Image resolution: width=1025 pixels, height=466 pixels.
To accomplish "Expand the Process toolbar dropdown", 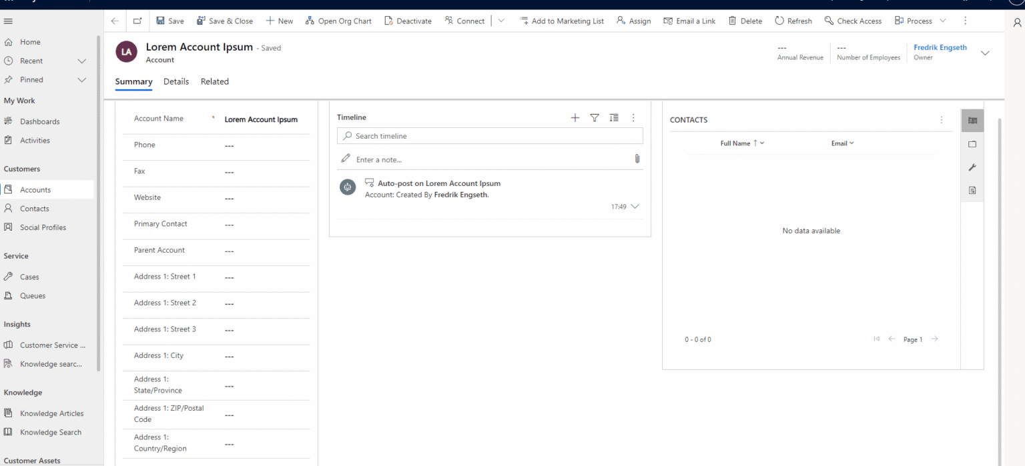I will tap(942, 21).
